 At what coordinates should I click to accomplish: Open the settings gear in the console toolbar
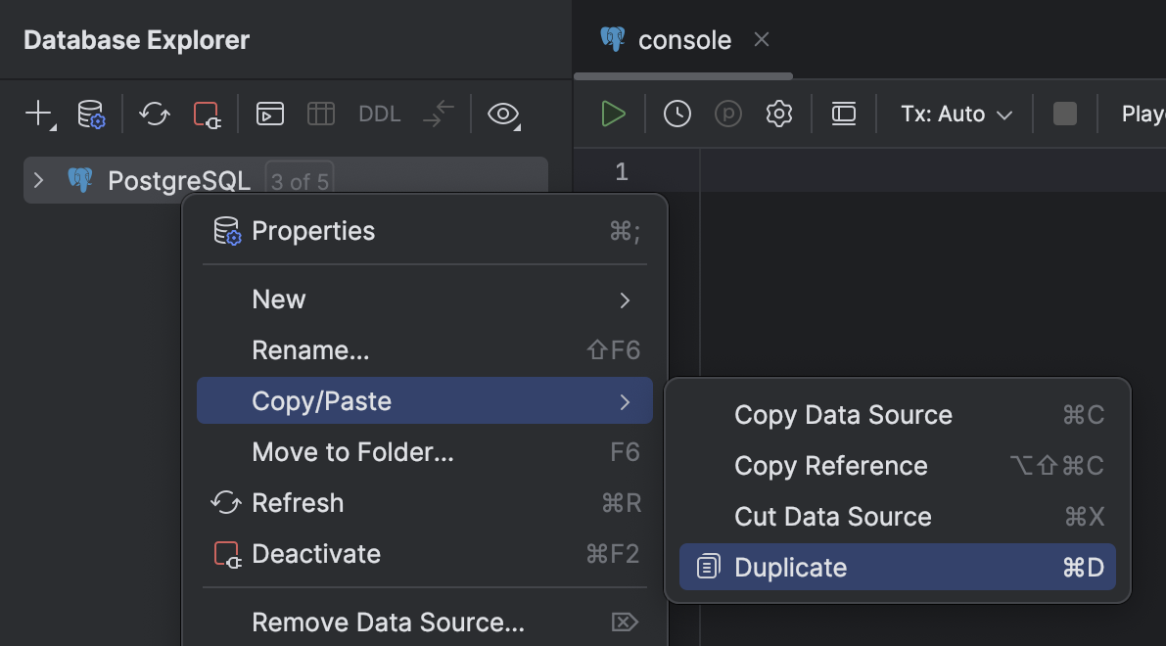(x=778, y=113)
